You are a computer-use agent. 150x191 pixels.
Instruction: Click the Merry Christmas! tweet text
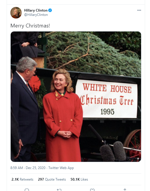tap(30, 26)
